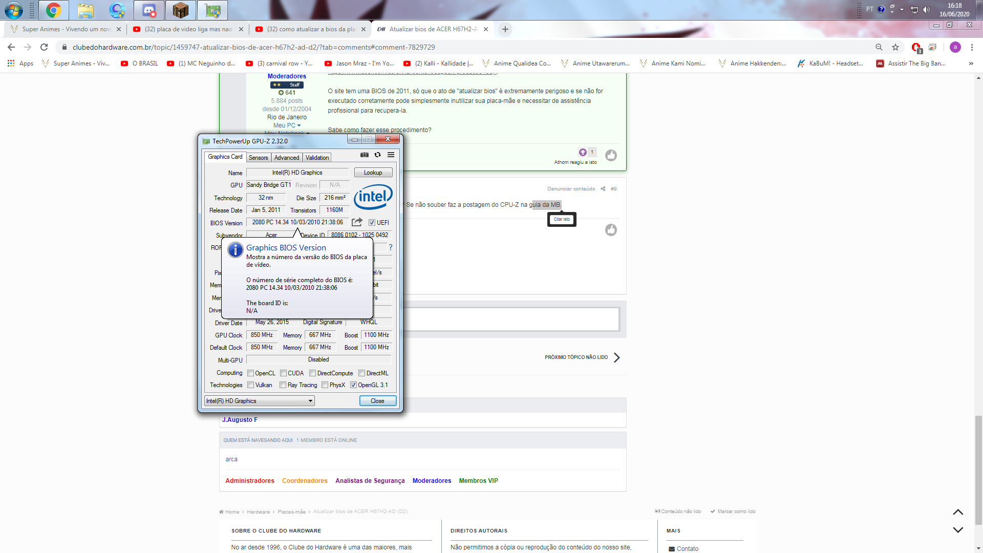Switch to the Validation tab
Image resolution: width=983 pixels, height=553 pixels.
tap(317, 158)
